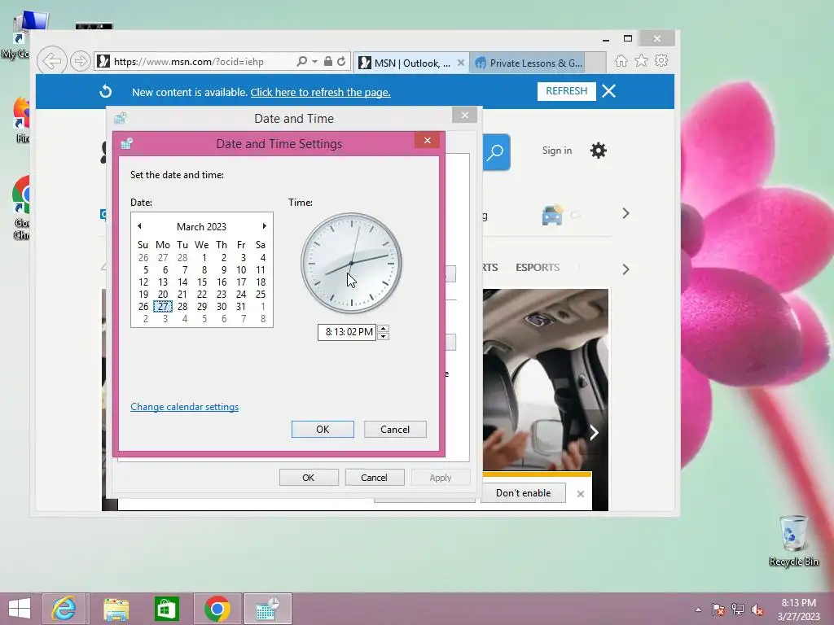Click Sign in on MSN
834x625 pixels.
coord(557,151)
